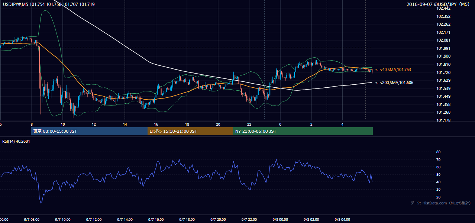The width and height of the screenshot is (475, 223).
Task: Click the NY 21:00-06:00 JST session bar
Action: point(303,131)
